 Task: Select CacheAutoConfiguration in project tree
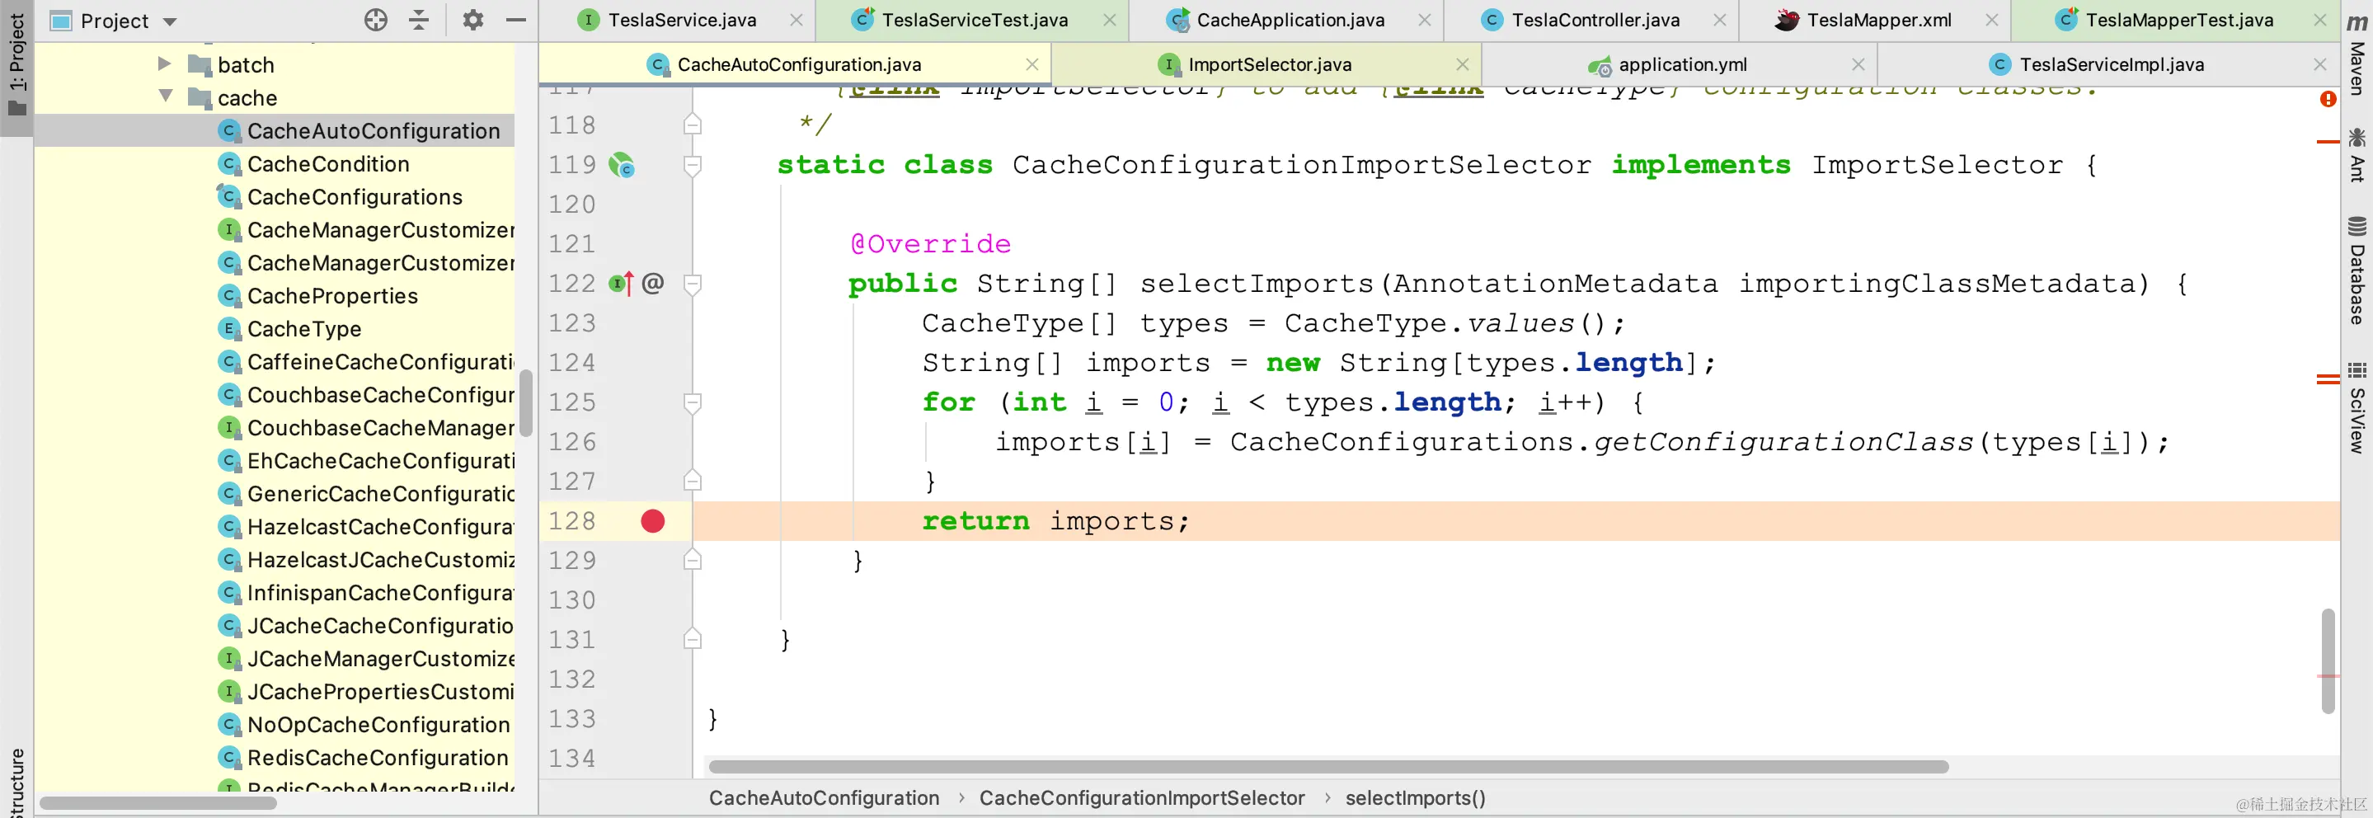[x=373, y=131]
